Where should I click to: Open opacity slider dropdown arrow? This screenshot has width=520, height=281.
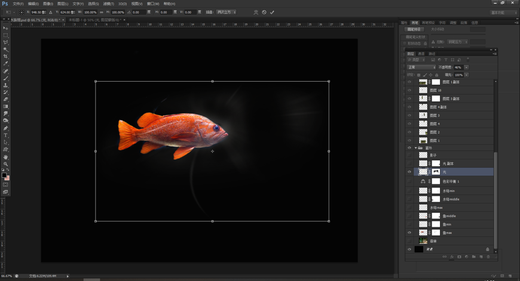(x=466, y=67)
